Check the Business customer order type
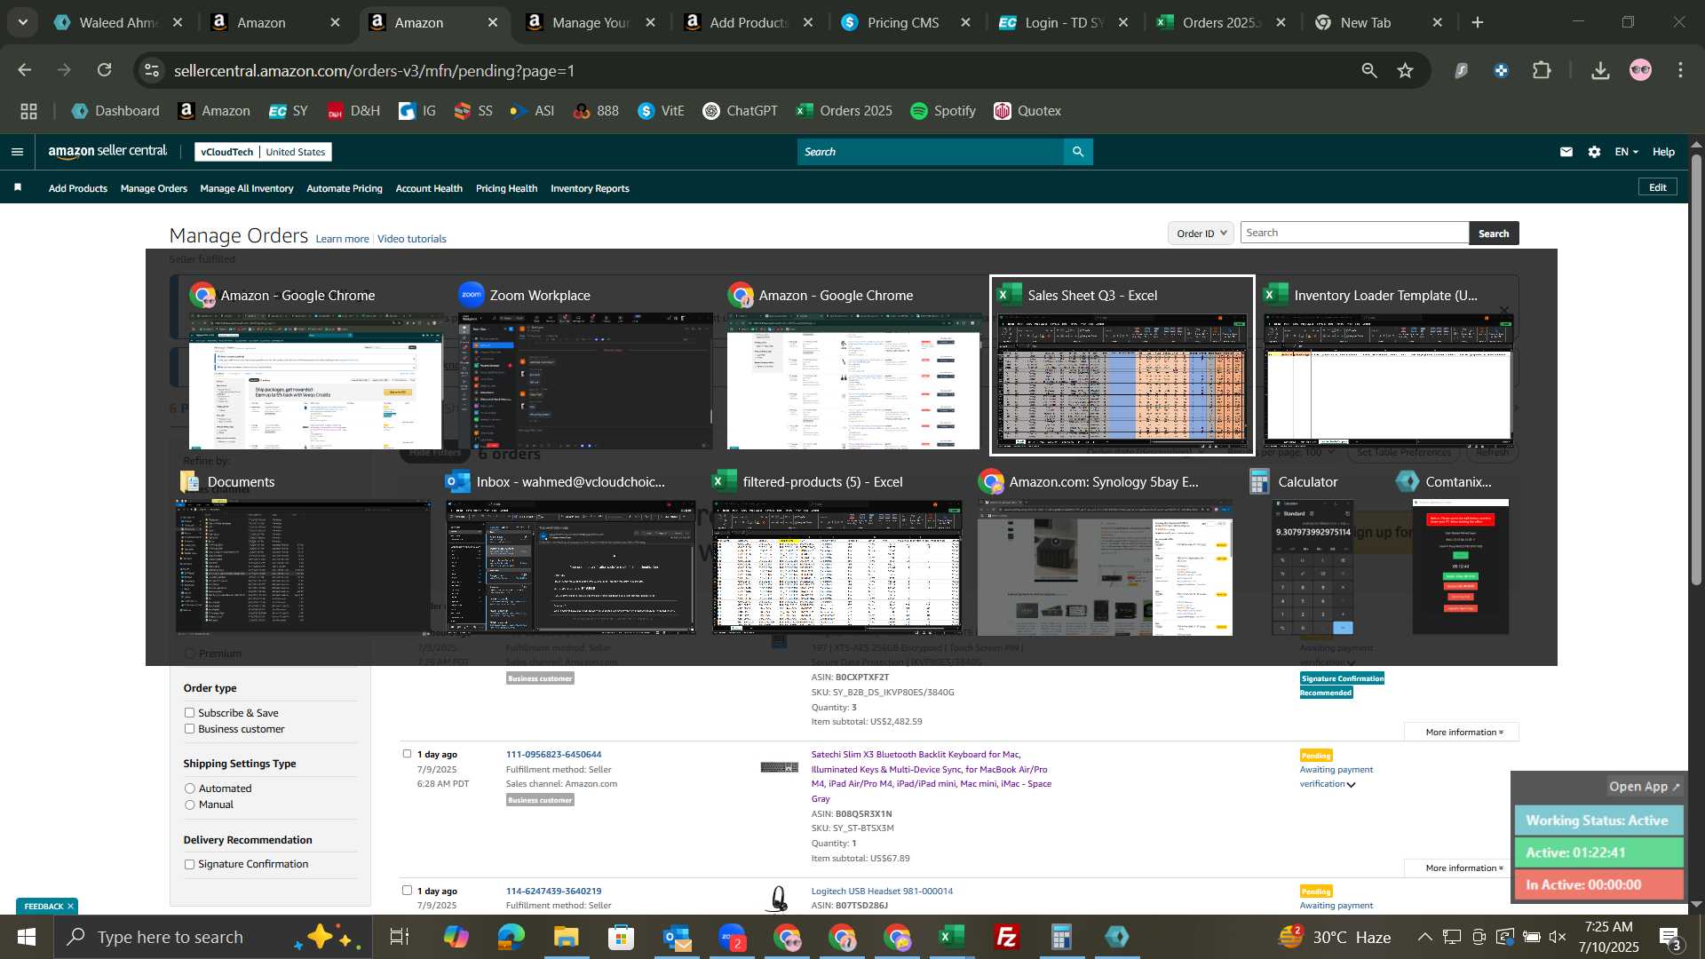 189,728
